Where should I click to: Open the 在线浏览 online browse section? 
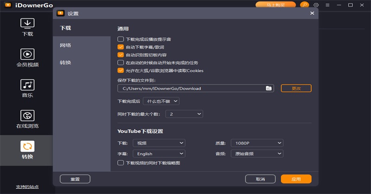pyautogui.click(x=27, y=119)
